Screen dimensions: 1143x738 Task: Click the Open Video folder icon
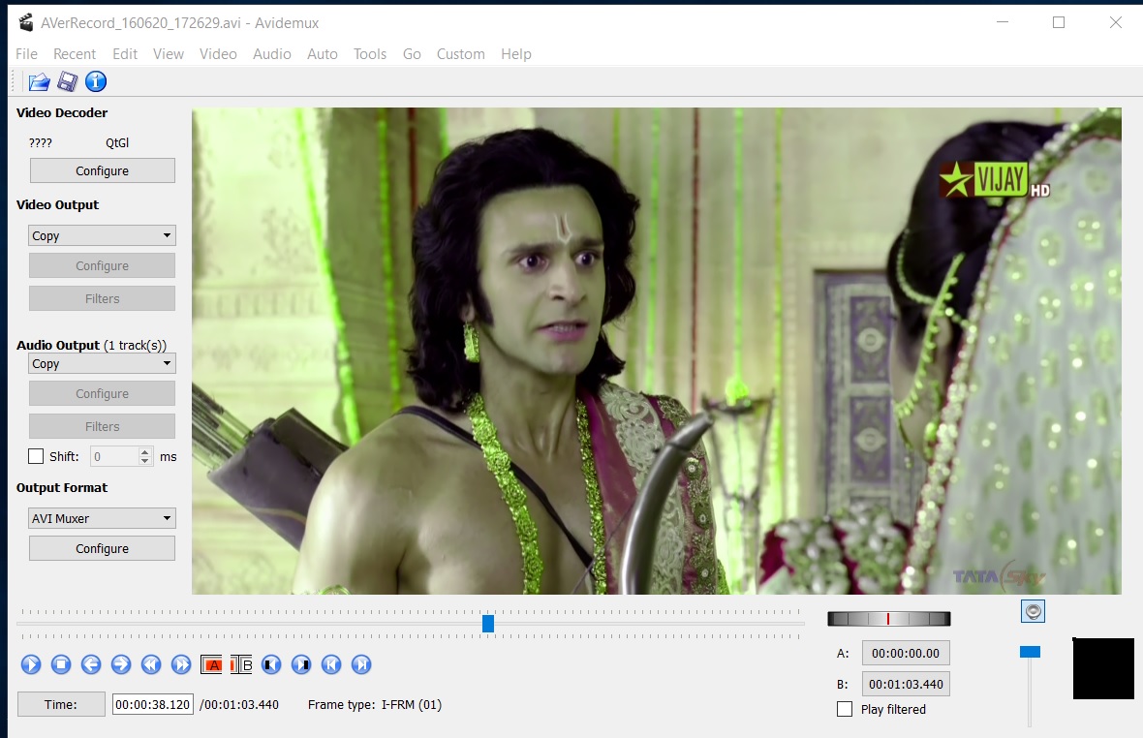pos(39,81)
